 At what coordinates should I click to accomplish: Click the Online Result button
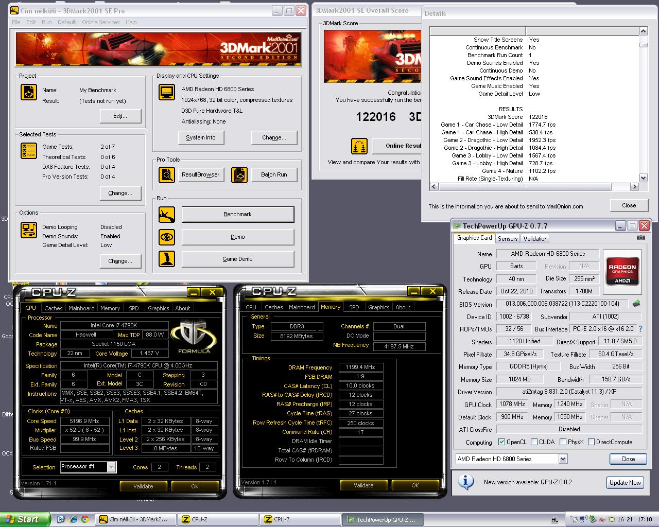(x=397, y=146)
